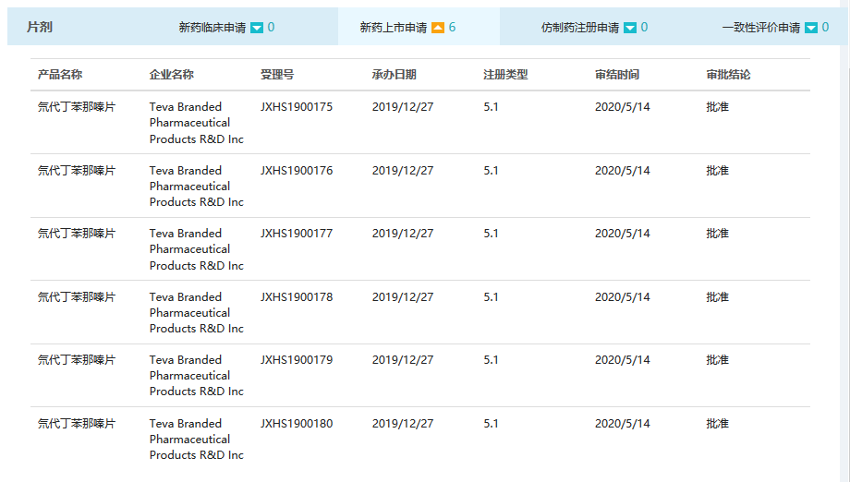This screenshot has height=482, width=850.
Task: Select the JXHS1900177 acceptance number
Action: tap(297, 234)
